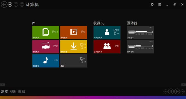The image size is (186, 99).
Task: Open the 我的音乐 music tile
Action: click(46, 61)
